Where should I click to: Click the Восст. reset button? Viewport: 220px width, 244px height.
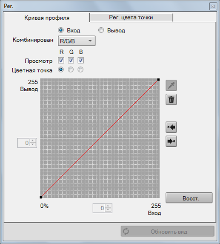(x=189, y=198)
